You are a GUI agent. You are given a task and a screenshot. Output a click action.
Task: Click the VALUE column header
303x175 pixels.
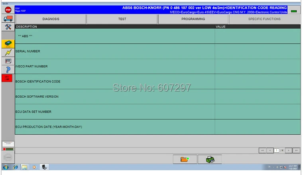pyautogui.click(x=258, y=27)
